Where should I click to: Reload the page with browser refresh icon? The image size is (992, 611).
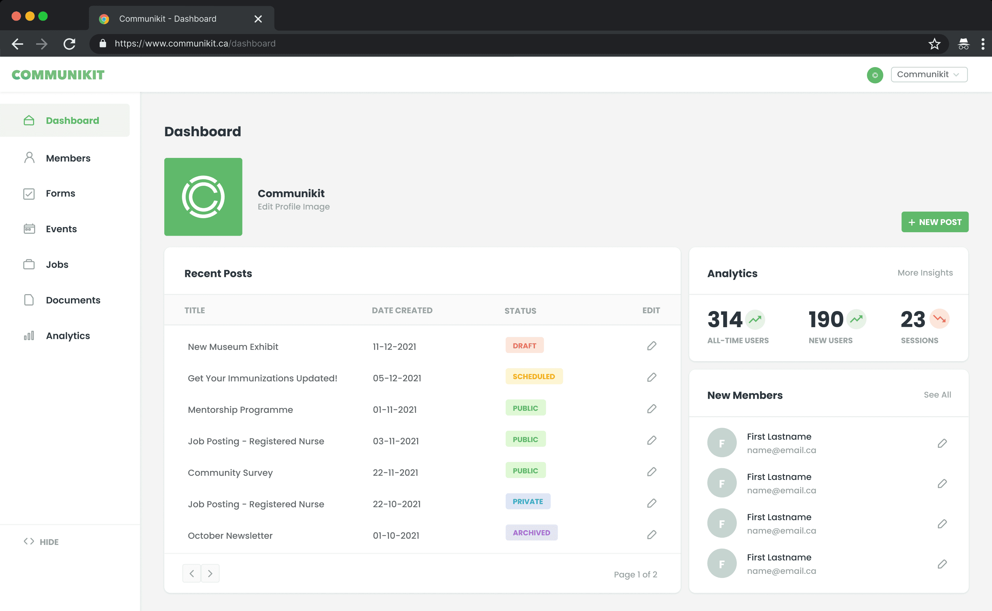point(70,44)
